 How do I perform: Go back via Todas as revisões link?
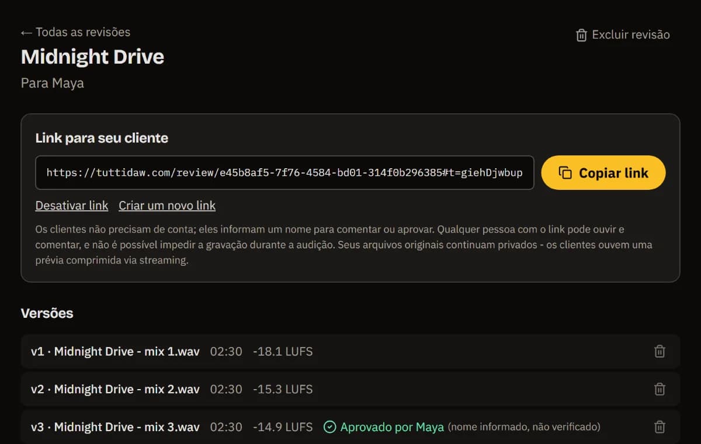point(75,32)
